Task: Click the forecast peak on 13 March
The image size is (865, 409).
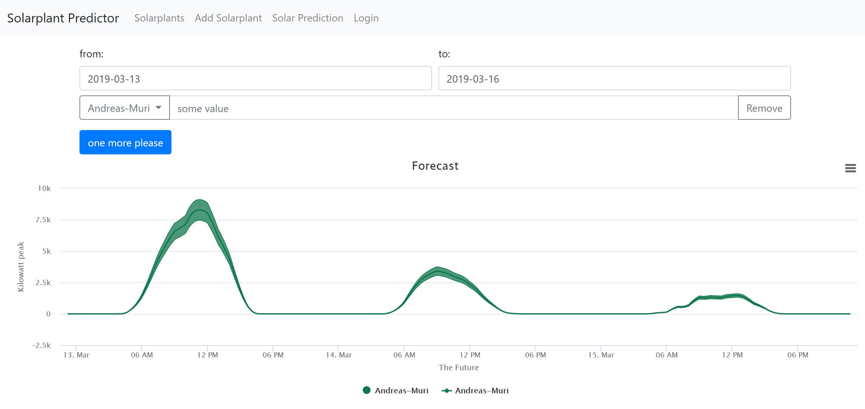Action: [199, 210]
